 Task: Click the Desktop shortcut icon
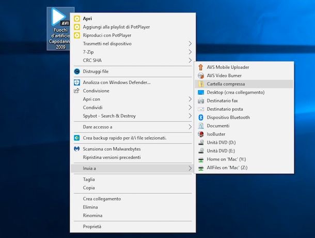pyautogui.click(x=201, y=93)
